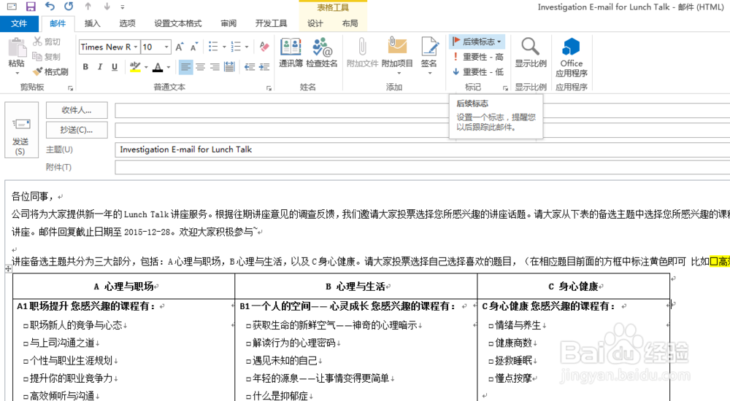Mark message as 重要性 - 高
Image resolution: width=730 pixels, height=401 pixels.
point(478,57)
